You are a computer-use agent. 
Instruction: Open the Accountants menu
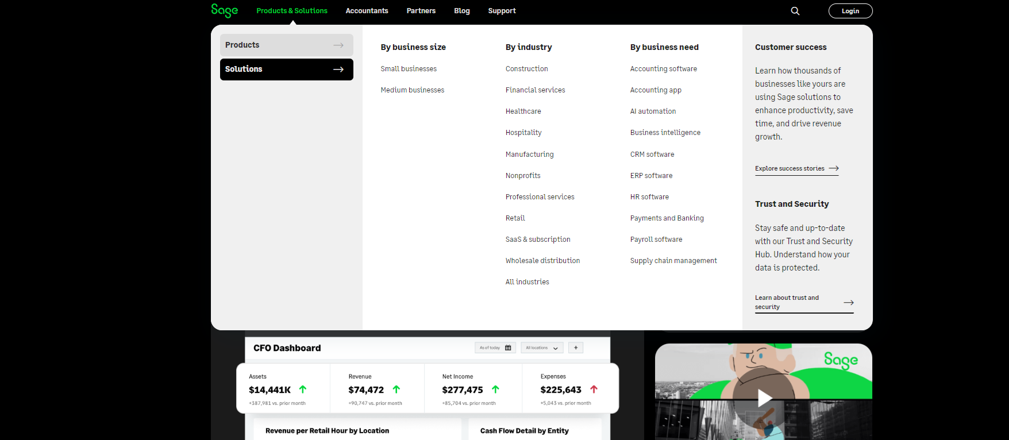(x=367, y=11)
